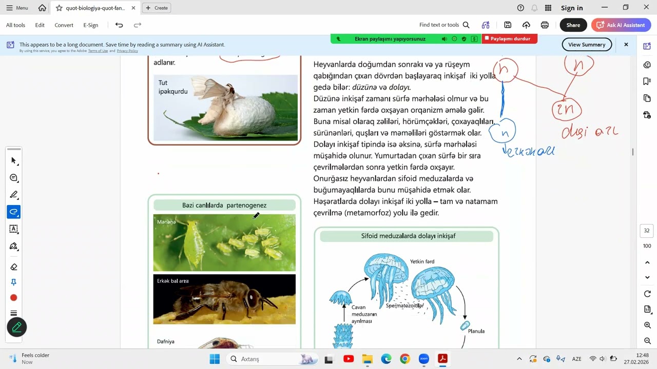Select the highlighter tool
This screenshot has height=369, width=657.
click(x=14, y=195)
